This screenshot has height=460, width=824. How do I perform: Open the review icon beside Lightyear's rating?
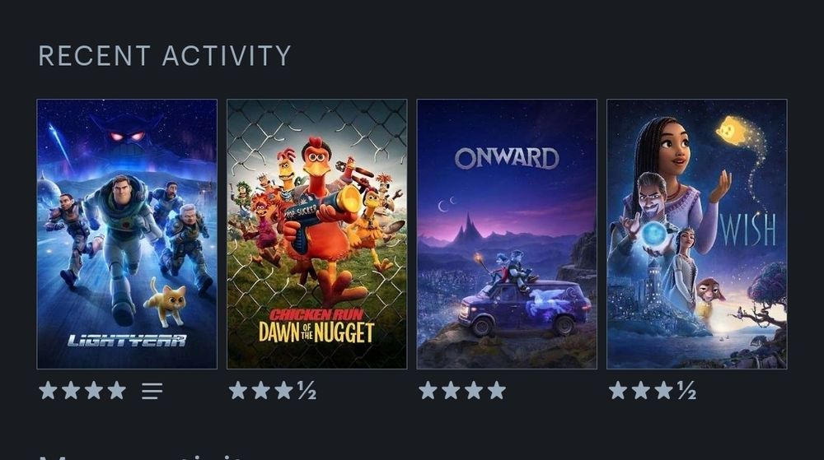(x=152, y=391)
